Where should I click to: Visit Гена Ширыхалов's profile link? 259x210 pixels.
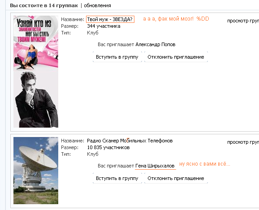pyautogui.click(x=155, y=166)
